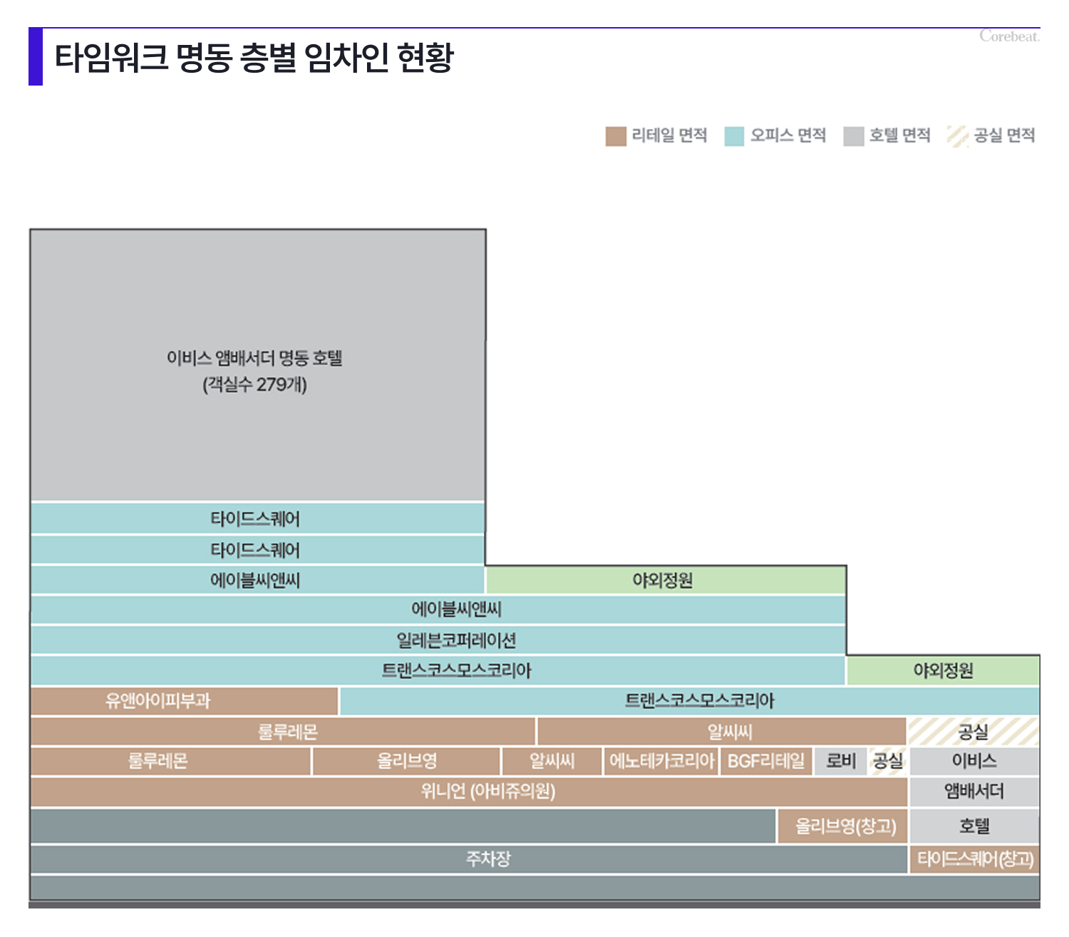Click the 로비 block
Screen dimensions: 1069x937
pyautogui.click(x=841, y=762)
